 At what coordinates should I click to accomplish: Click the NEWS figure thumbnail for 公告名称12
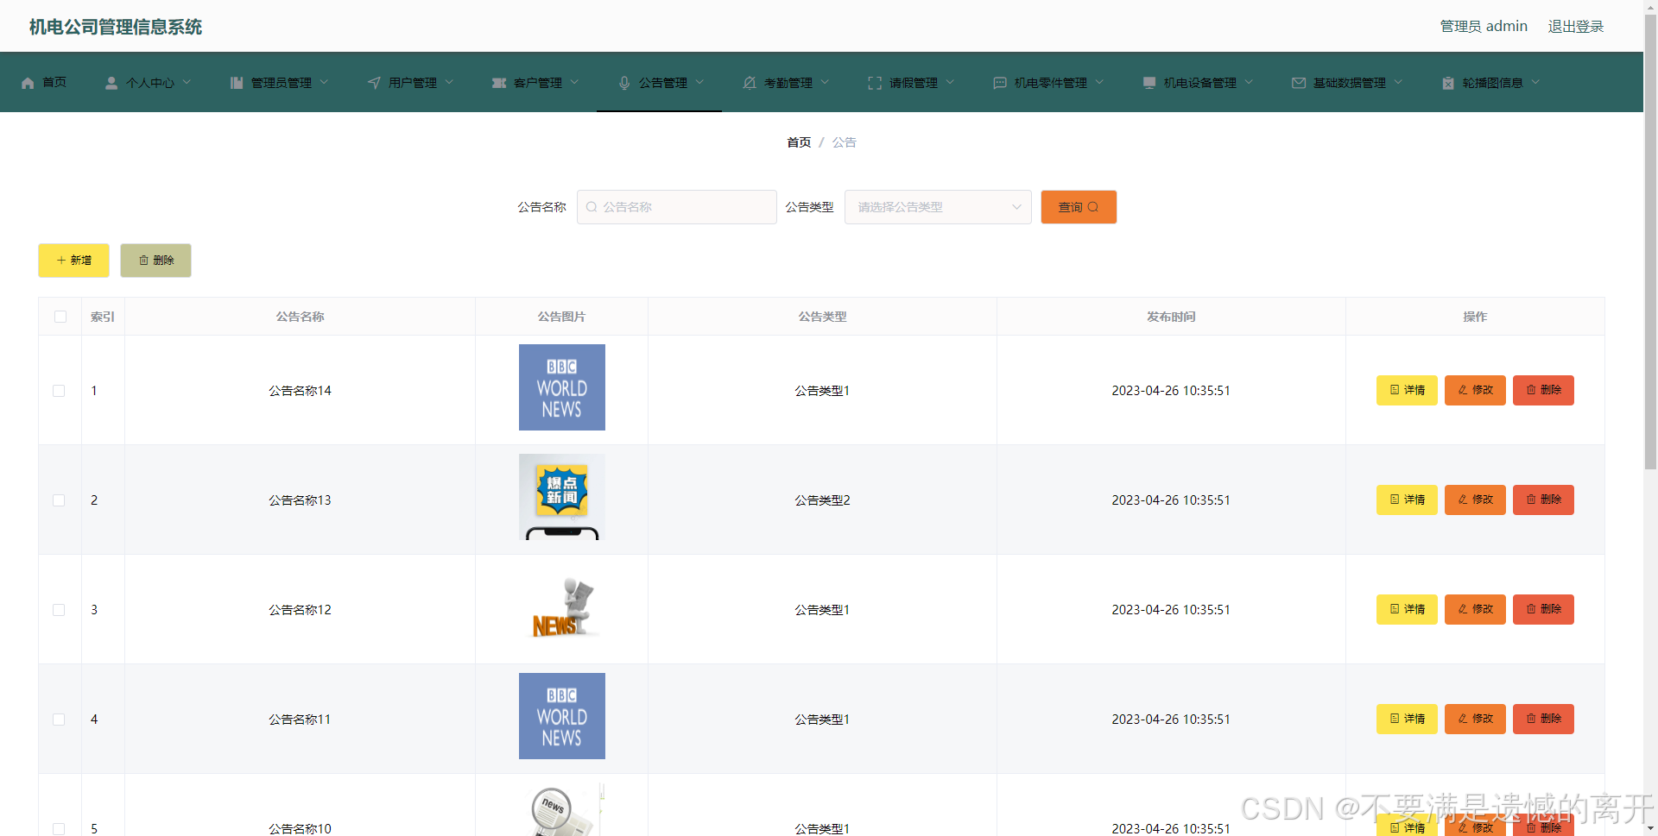(x=562, y=607)
